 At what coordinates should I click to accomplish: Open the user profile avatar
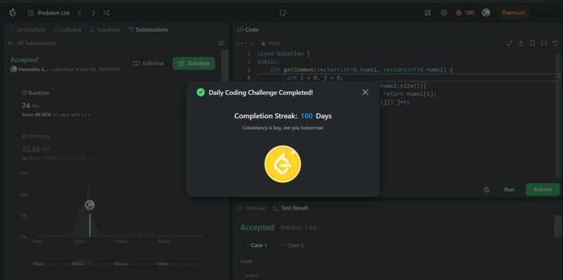pyautogui.click(x=486, y=13)
